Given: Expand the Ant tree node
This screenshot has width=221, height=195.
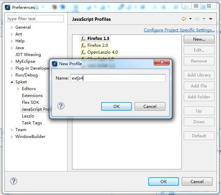Looking at the screenshot, I should coord(12,34).
